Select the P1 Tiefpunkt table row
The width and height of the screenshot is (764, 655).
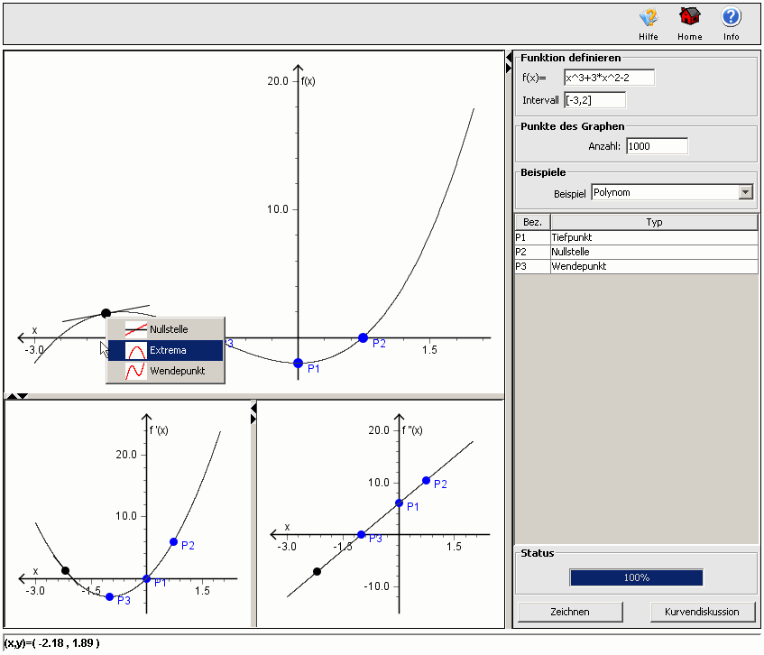(x=636, y=237)
